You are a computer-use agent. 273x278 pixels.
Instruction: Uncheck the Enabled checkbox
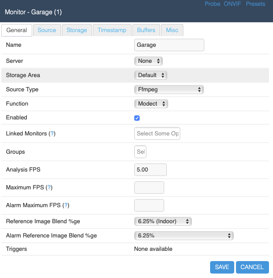pyautogui.click(x=137, y=118)
